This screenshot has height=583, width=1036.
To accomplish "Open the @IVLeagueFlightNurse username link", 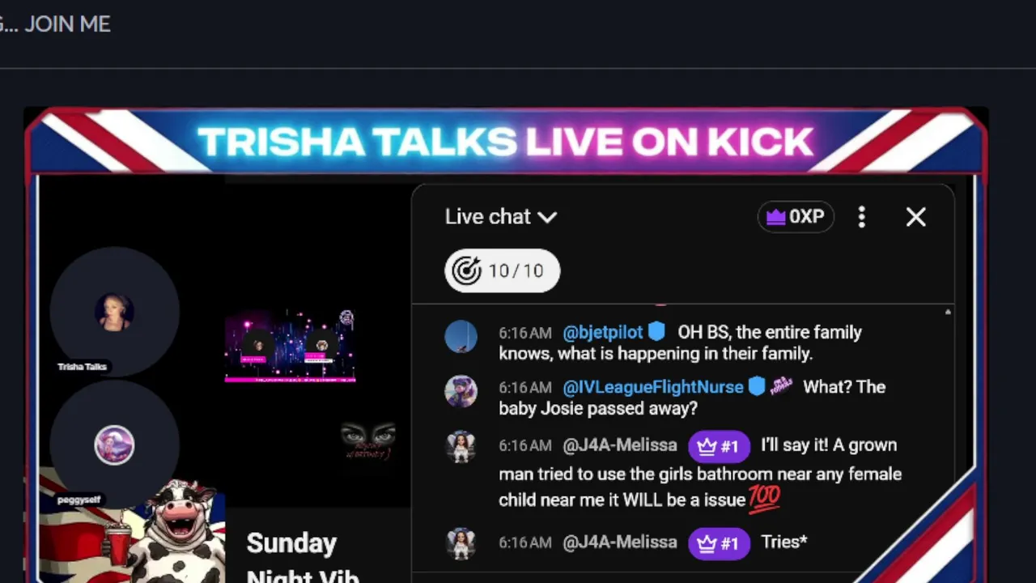I will 653,387.
